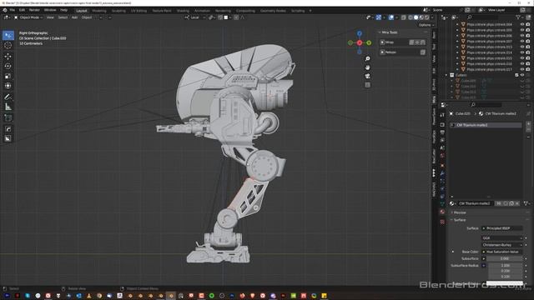Click the Wrap button in Mira Tools
534x300 pixels.
[390, 42]
